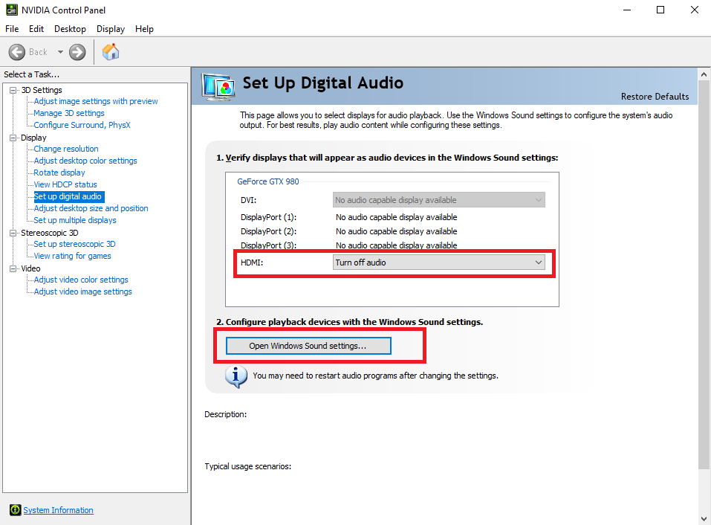This screenshot has height=525, width=711.
Task: Open the Edit menu
Action: (x=36, y=28)
